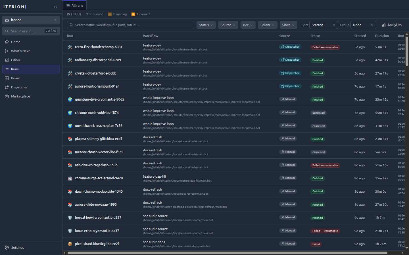Viewport: 409px width, 255px height.
Task: Open Settings gear icon
Action: coord(7,248)
